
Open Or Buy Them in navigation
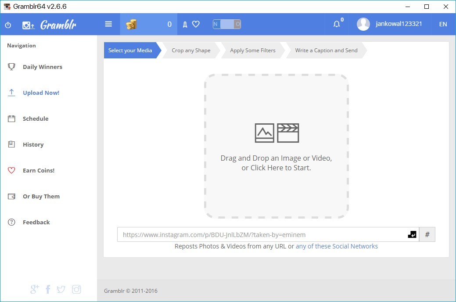coord(41,196)
